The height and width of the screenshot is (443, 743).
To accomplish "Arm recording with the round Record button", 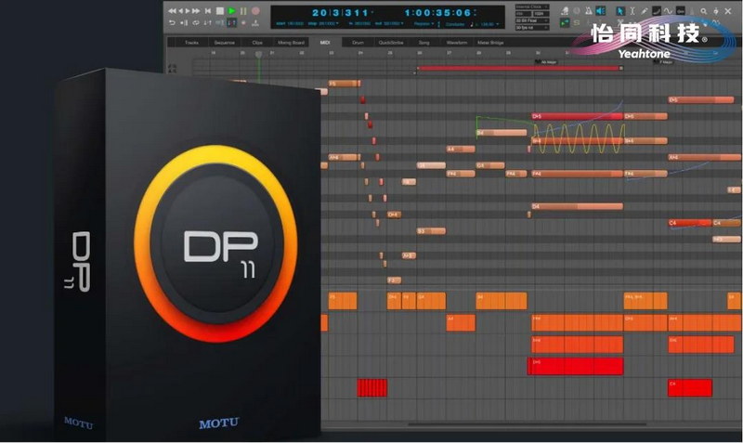I will pyautogui.click(x=255, y=11).
